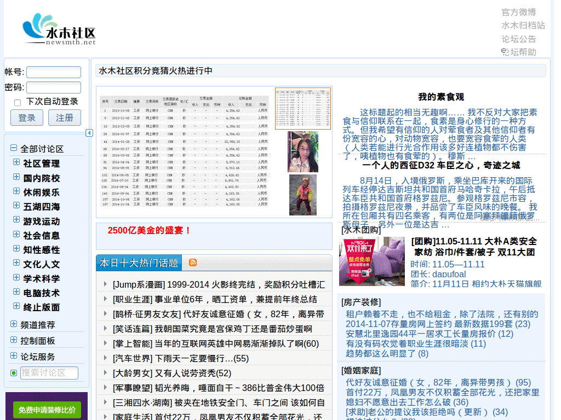Image resolution: width=561 pixels, height=420 pixels.
Task: Expand the 社区管理 section
Action: click(16, 162)
